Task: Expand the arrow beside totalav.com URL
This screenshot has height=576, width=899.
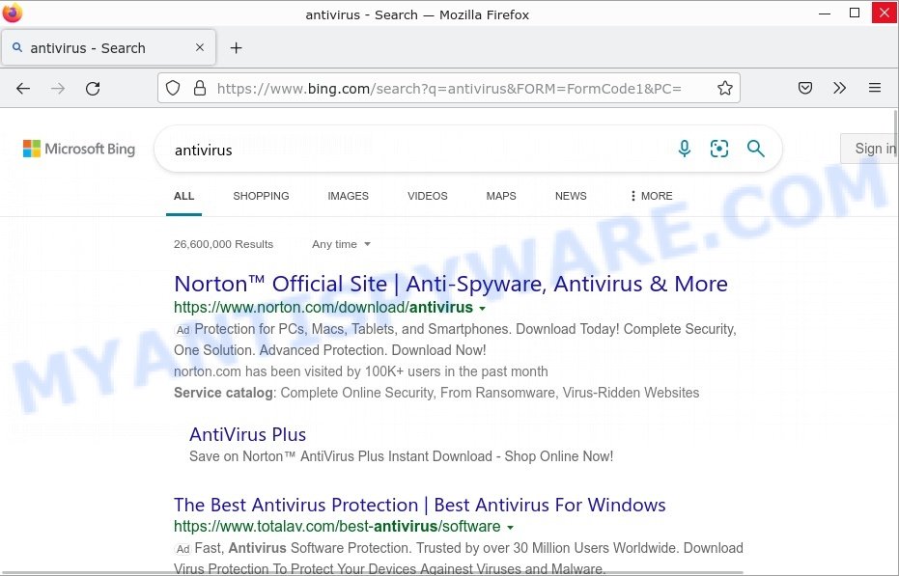Action: (510, 528)
